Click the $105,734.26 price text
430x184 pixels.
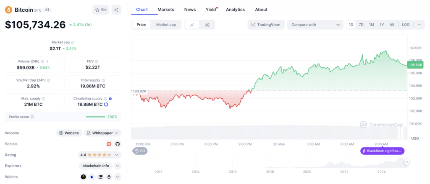pyautogui.click(x=35, y=25)
